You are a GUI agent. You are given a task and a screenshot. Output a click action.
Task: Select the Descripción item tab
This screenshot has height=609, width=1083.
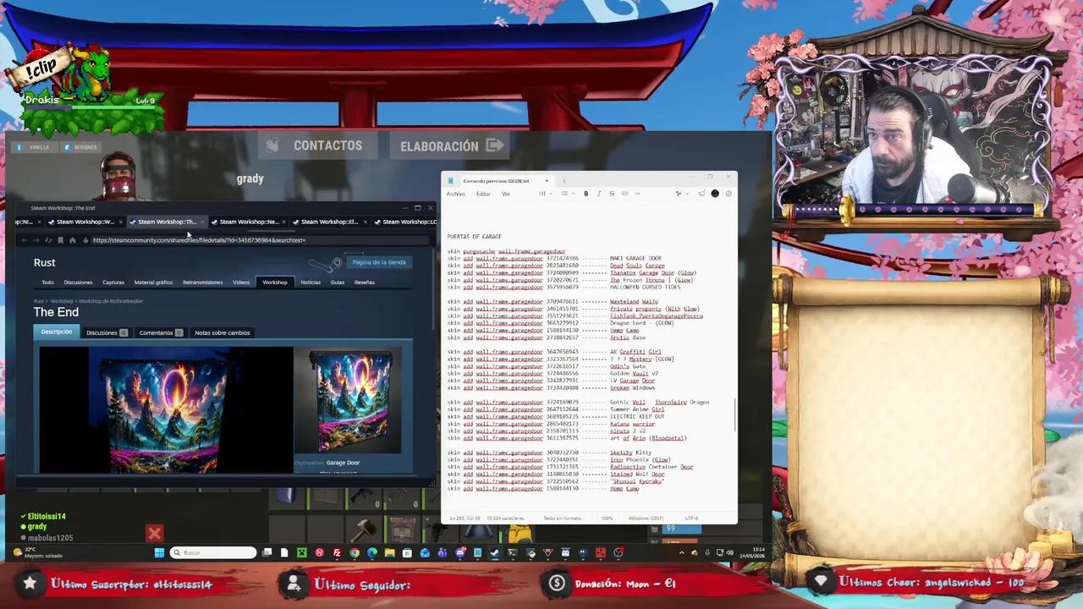coord(57,332)
